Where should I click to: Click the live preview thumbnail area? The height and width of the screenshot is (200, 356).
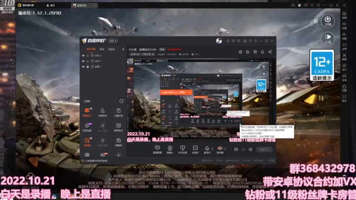(201, 101)
